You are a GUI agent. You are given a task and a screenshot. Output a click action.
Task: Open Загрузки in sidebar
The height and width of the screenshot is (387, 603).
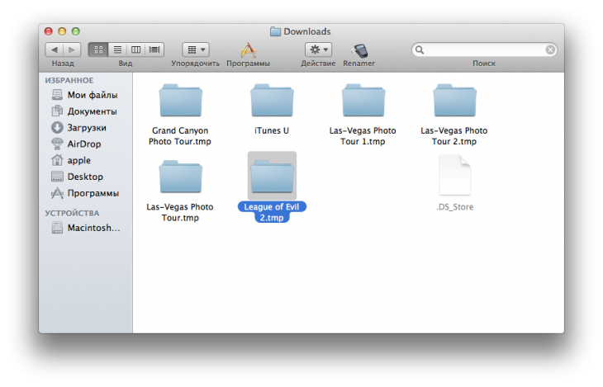point(85,128)
